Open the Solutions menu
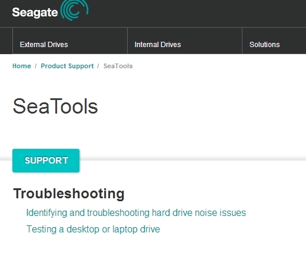306x253 pixels. point(265,45)
